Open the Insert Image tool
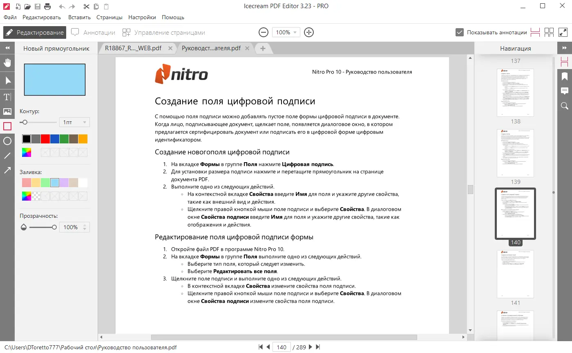Screen dimensions: 572x353 7,112
